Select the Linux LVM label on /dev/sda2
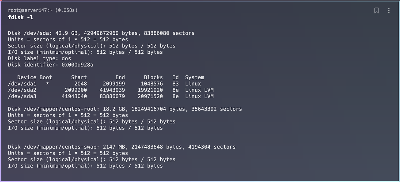 [199, 90]
